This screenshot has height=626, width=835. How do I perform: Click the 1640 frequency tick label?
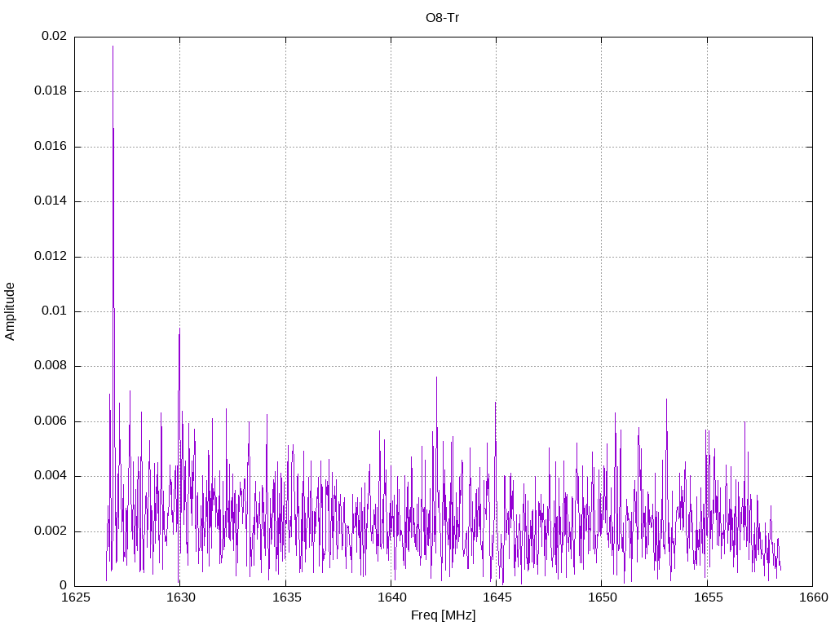(391, 598)
